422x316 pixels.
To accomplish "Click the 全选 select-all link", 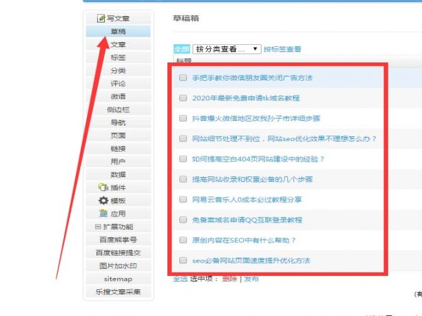I will (x=180, y=279).
